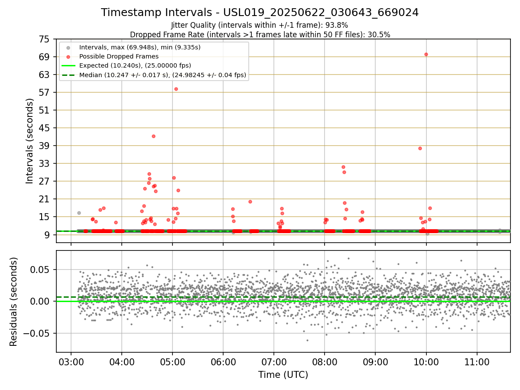Click the 'Dropped Frame Rate' subtitle line showing 30.5%
Image resolution: width=520 pixels, height=390 pixels.
(x=260, y=35)
